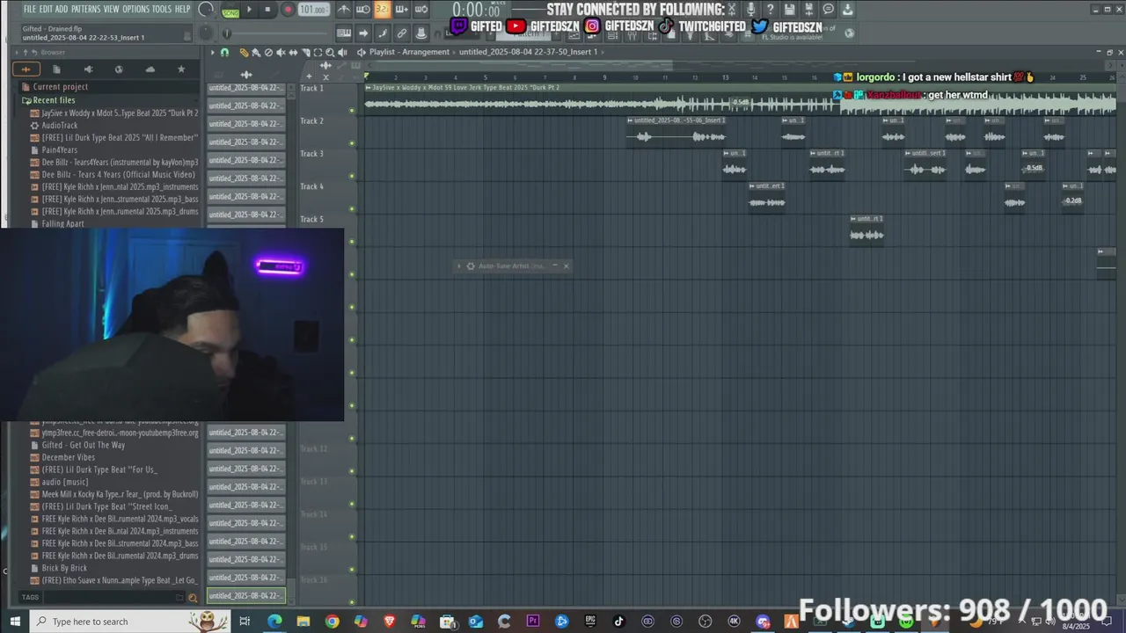Click the tempo 101.000 display
This screenshot has height=633, width=1126.
314,10
